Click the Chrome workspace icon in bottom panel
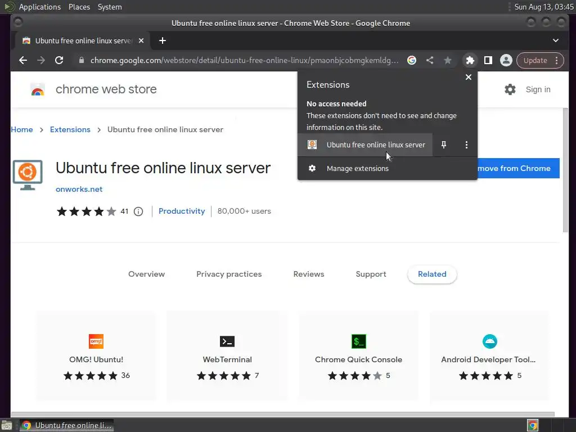Screen dimensions: 576x432 pyautogui.click(x=533, y=425)
